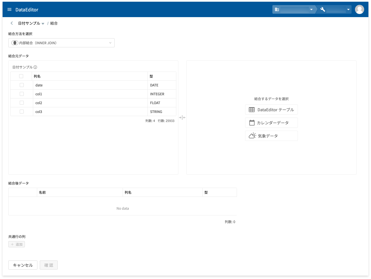Screen dimensions: 371x279
Task: Select the col3 row name cell
Action: (x=90, y=112)
